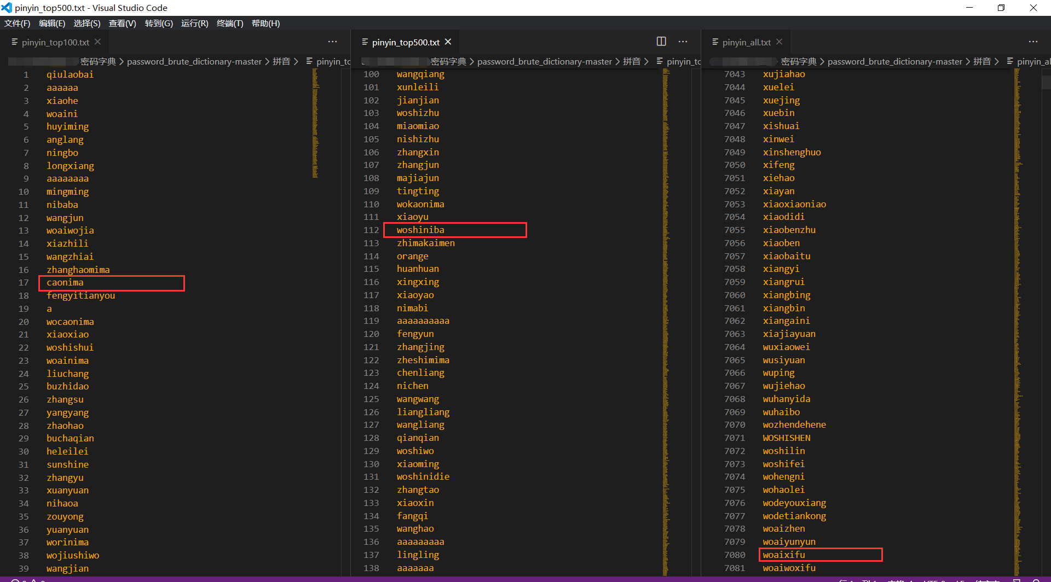Open more actions in the pinyin_top500 editor group
Screen dimensions: 1051x582
click(x=683, y=42)
